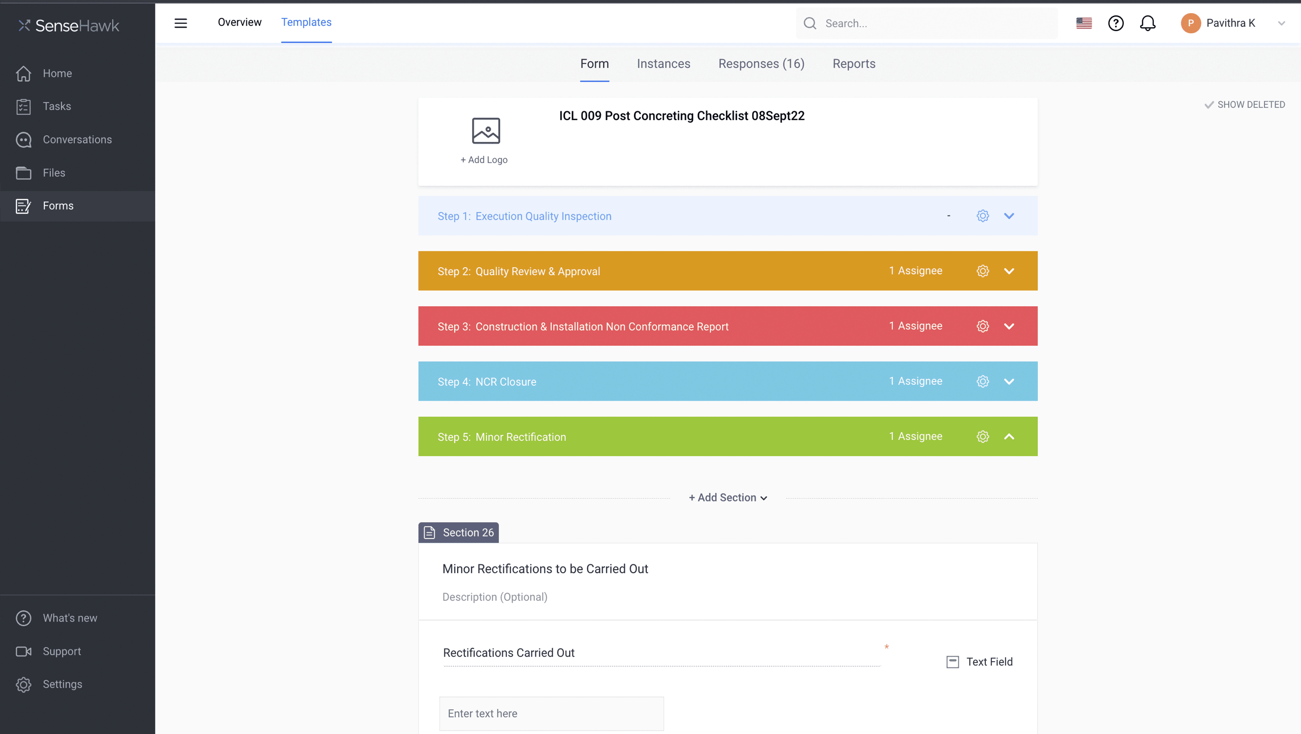Viewport: 1301px width, 734px height.
Task: Open settings gear for Step 4 NCR Closure
Action: click(982, 381)
